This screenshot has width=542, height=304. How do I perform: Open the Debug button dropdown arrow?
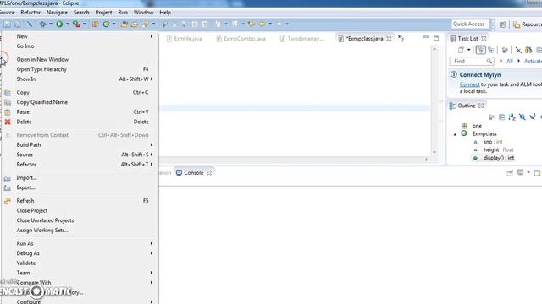(51, 24)
